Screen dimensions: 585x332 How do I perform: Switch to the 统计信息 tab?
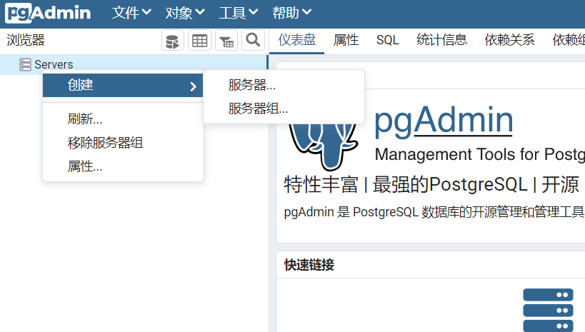441,40
